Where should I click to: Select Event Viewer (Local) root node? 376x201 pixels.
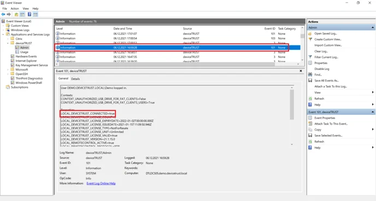coord(19,21)
